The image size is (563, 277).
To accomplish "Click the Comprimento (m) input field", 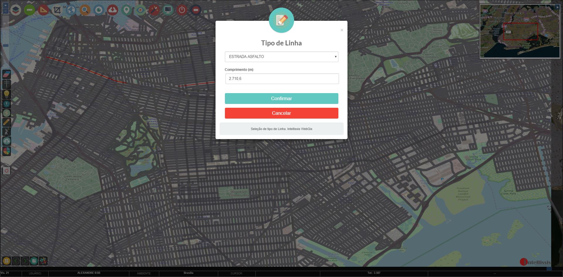I will [x=282, y=79].
